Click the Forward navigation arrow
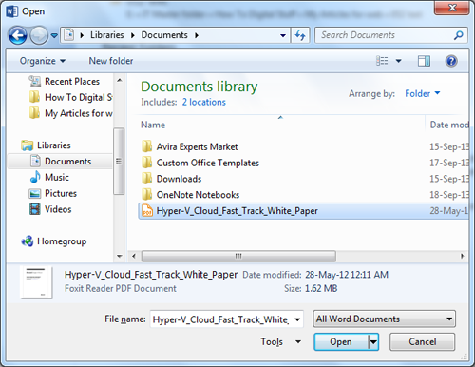The image size is (475, 367). (x=39, y=35)
